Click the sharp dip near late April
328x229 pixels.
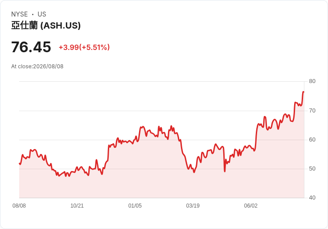click(225, 171)
